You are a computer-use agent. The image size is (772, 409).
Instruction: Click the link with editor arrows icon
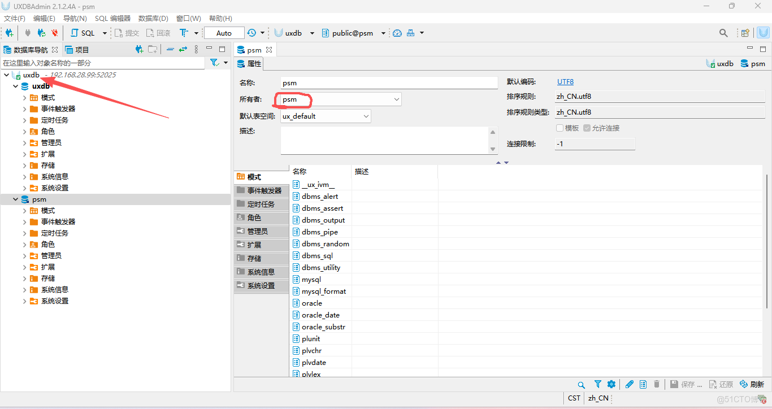pos(183,50)
